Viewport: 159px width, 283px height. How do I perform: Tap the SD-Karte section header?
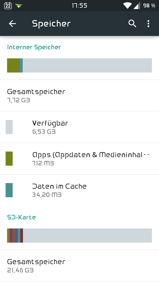pyautogui.click(x=21, y=217)
